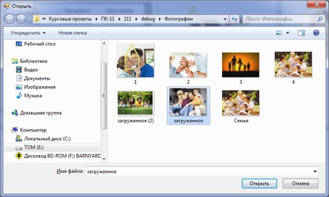The image size is (329, 197).
Task: Expand the arrow after ПК-11 breadcrumb
Action: coord(119,19)
